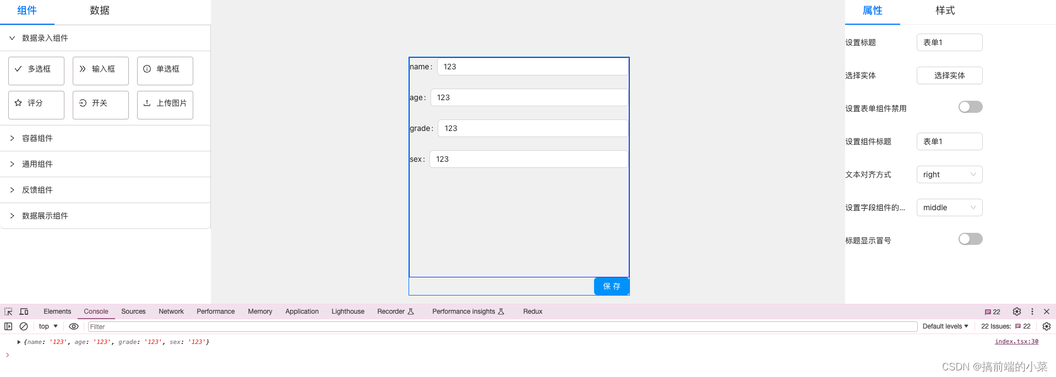Viewport: 1056px width, 377px height.
Task: Select the 多选框 component button
Action: tap(36, 71)
